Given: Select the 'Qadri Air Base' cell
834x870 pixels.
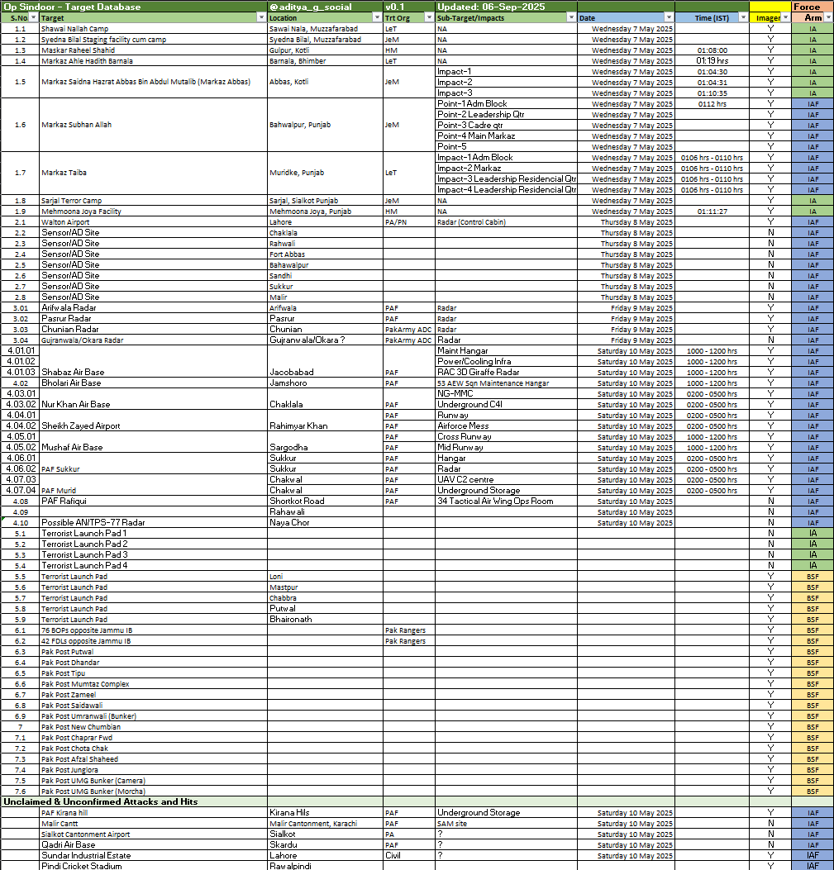Looking at the screenshot, I should [153, 845].
